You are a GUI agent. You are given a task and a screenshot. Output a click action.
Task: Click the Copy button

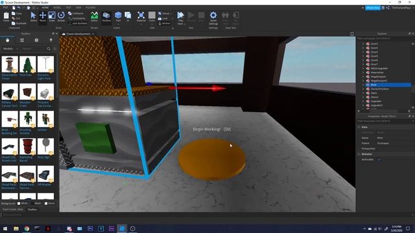17,14
